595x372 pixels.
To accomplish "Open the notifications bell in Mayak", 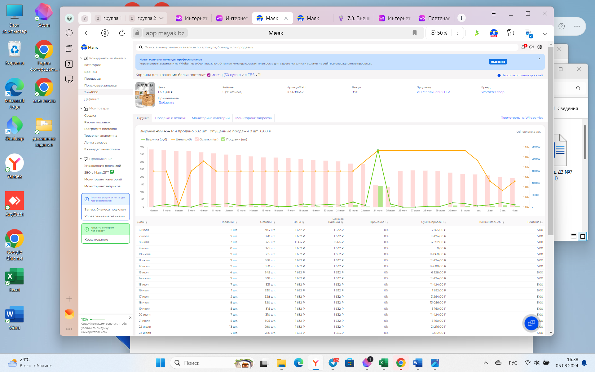I will click(523, 47).
